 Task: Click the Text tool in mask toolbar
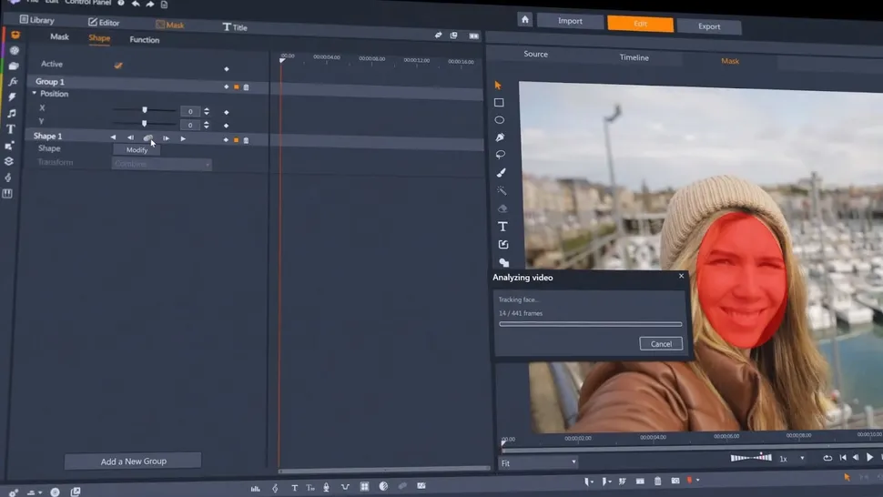click(x=502, y=227)
